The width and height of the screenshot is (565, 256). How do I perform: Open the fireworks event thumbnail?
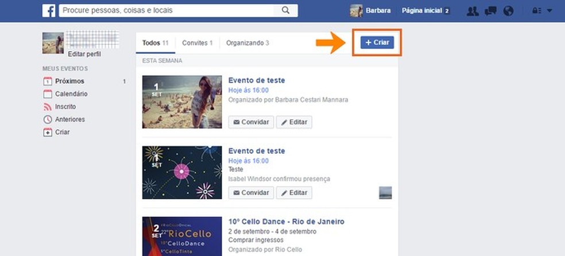182,172
